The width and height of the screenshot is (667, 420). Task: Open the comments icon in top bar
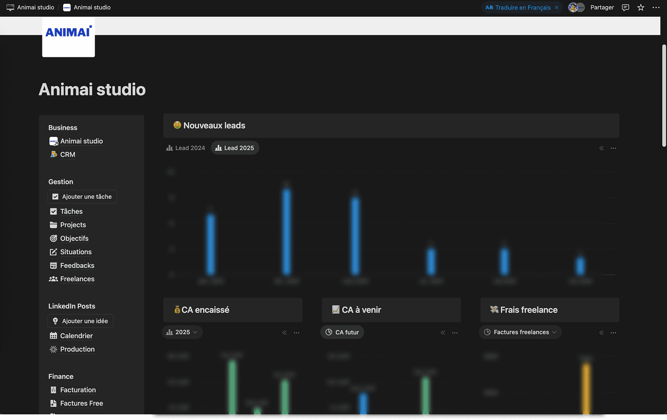625,8
